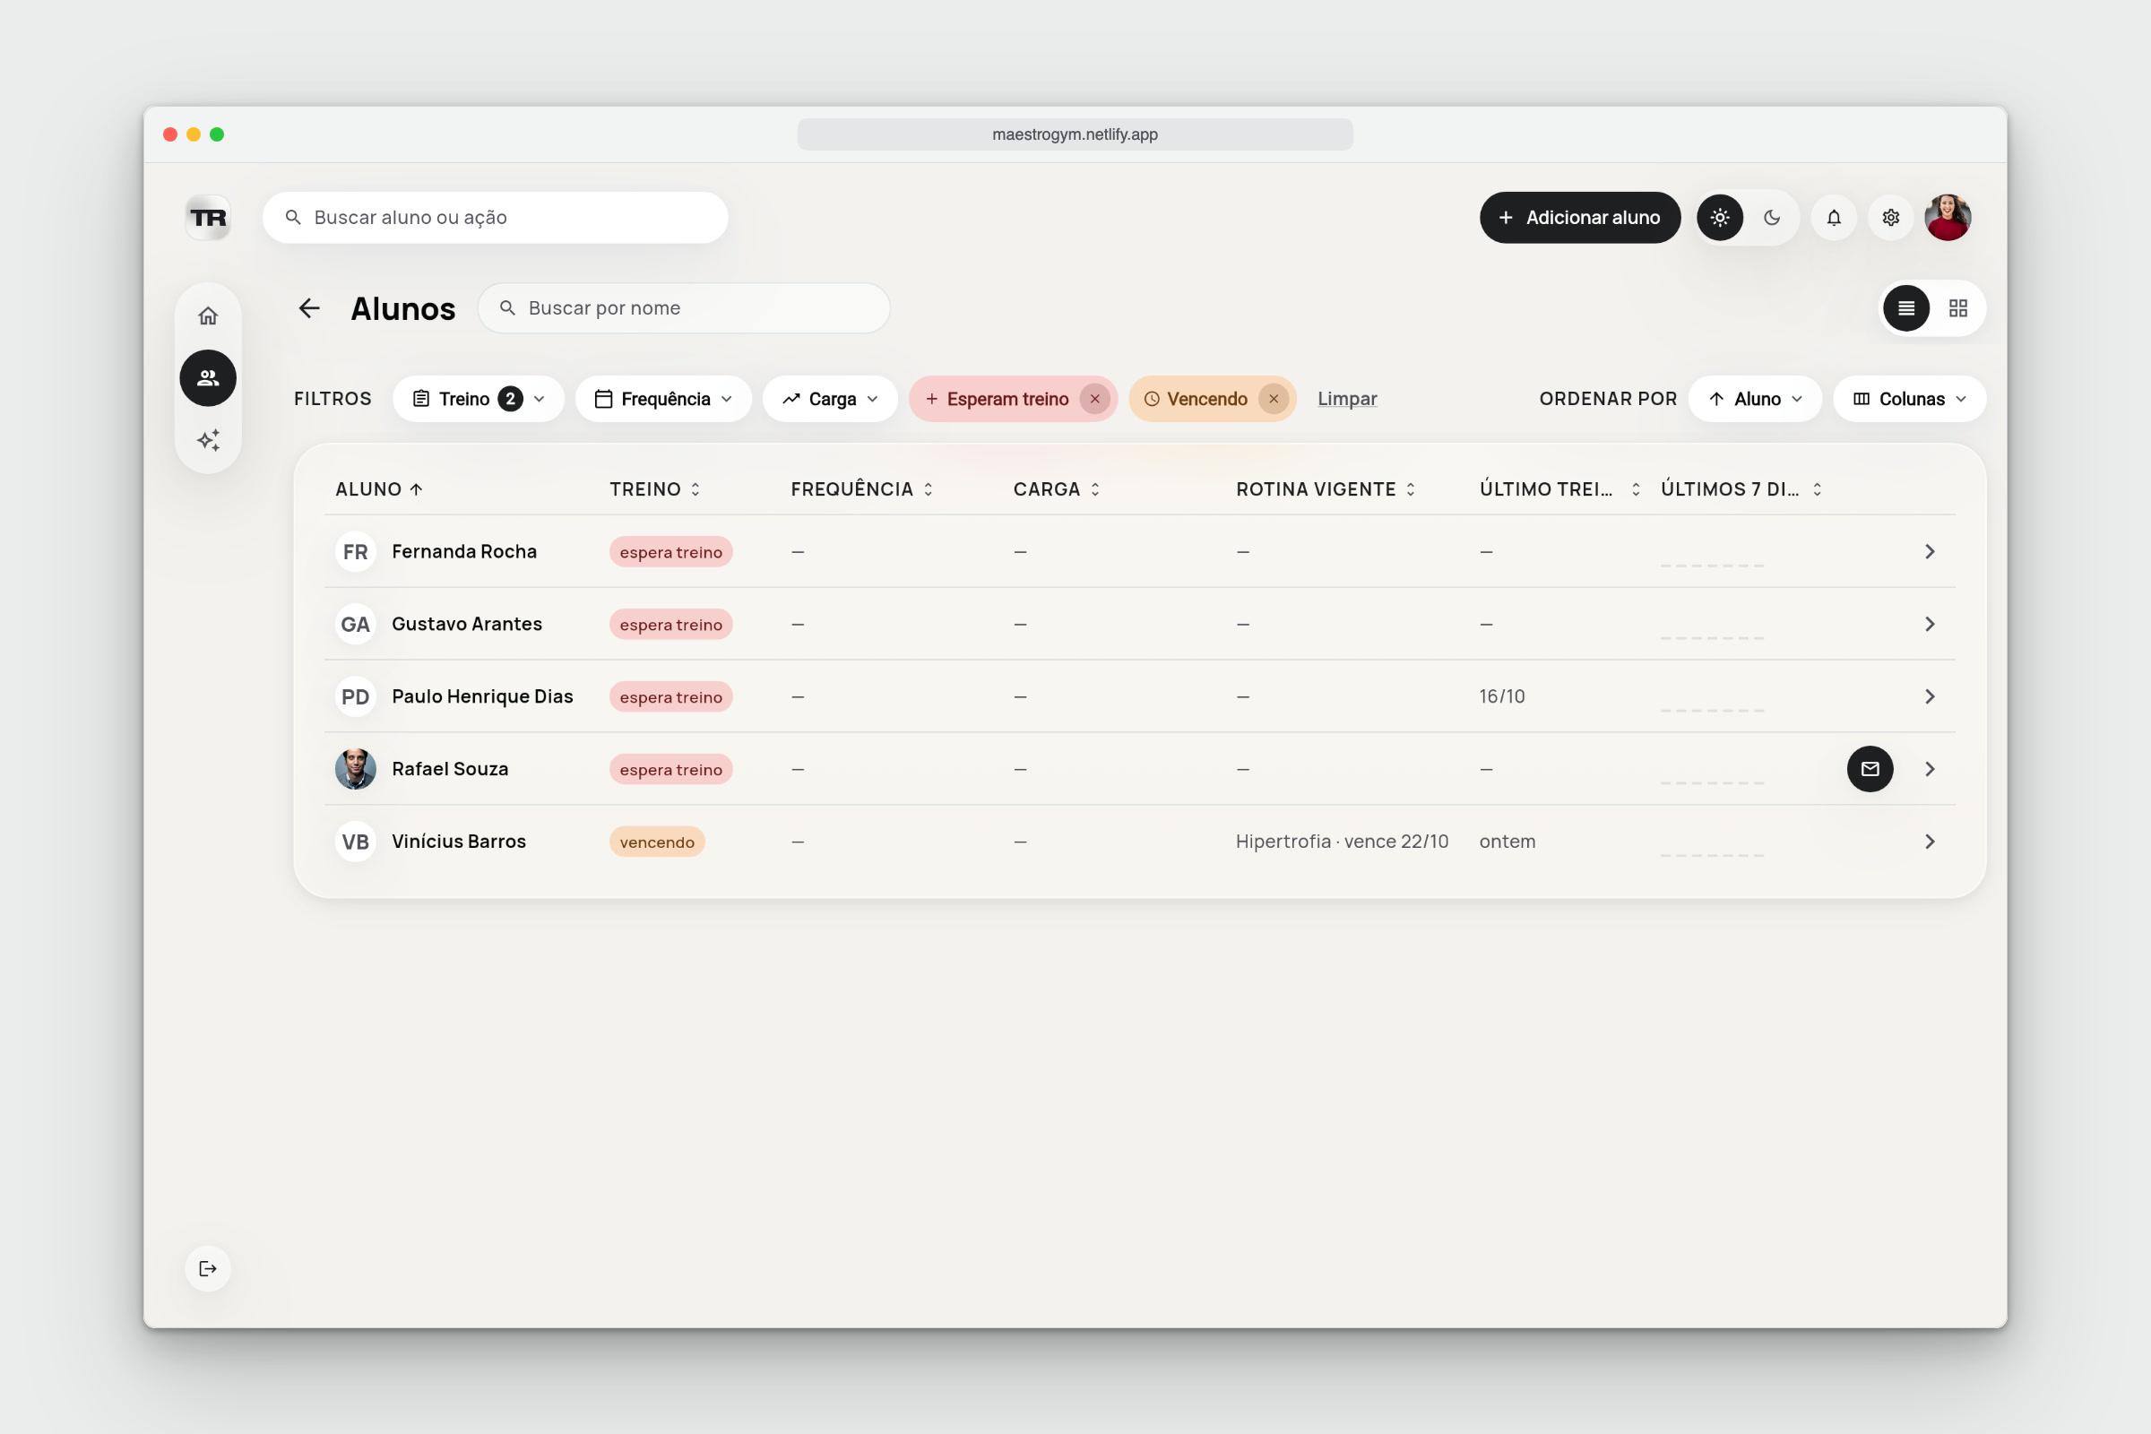Focus the Buscar por nome field
This screenshot has width=2151, height=1434.
click(683, 308)
